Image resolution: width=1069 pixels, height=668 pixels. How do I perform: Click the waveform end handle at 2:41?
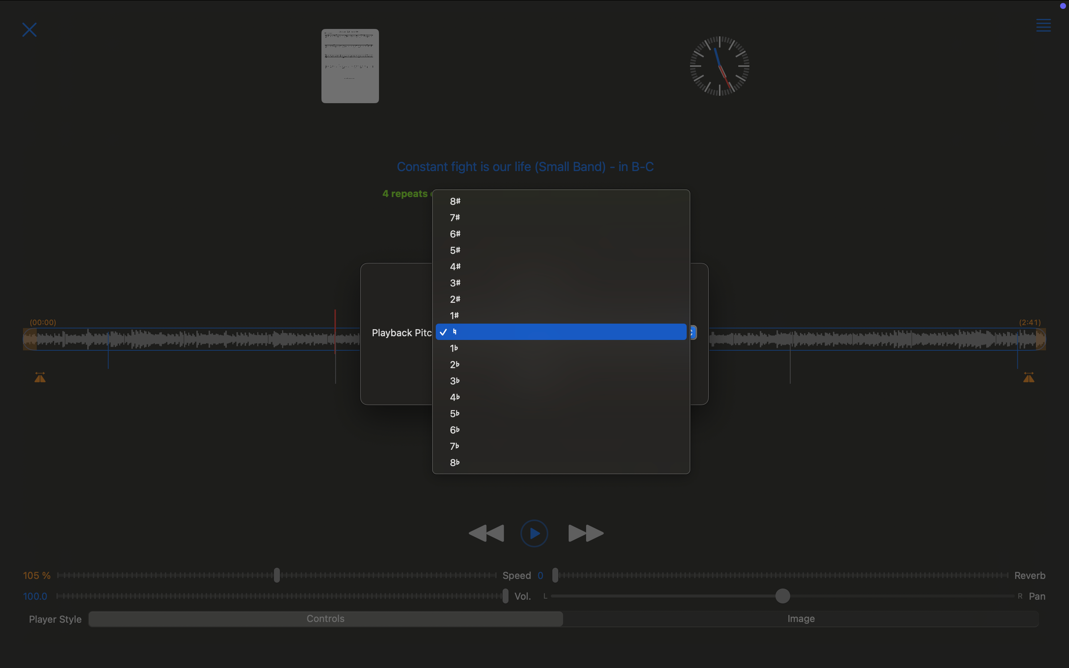[1041, 339]
